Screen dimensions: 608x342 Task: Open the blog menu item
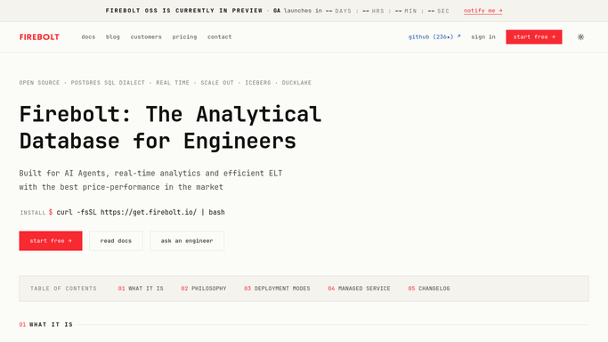click(112, 37)
